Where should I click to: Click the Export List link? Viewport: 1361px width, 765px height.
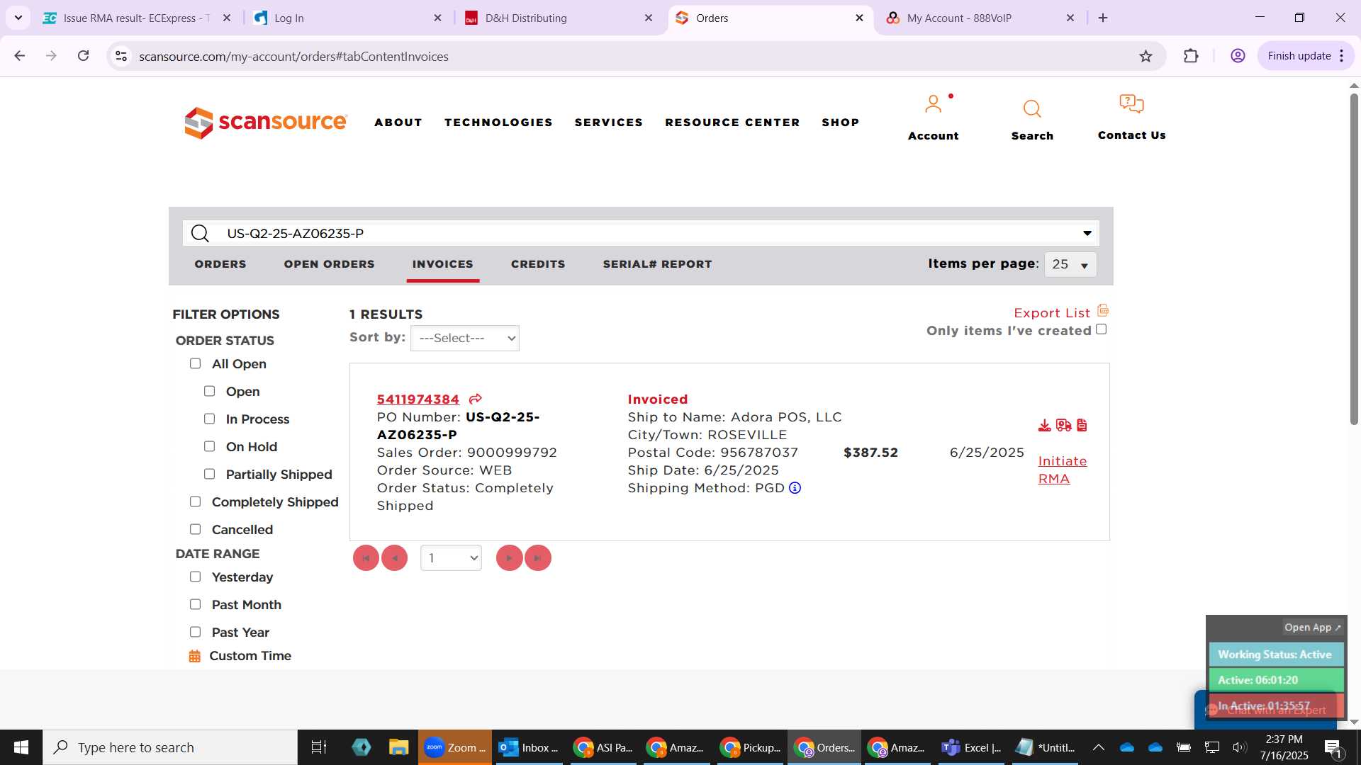tap(1052, 313)
